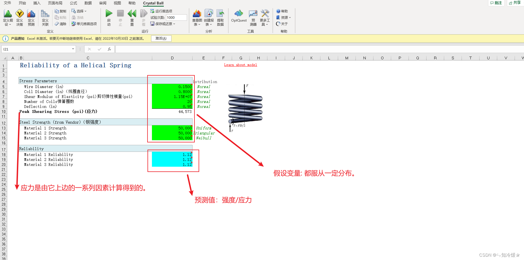Image resolution: width=524 pixels, height=260 pixels.
Task: Click the Name Box showing I21
Action: click(x=37, y=49)
